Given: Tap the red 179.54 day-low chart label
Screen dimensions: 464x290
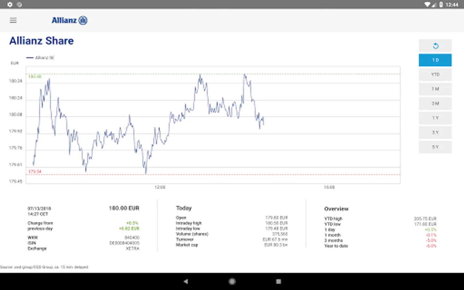Looking at the screenshot, I should coord(35,171).
